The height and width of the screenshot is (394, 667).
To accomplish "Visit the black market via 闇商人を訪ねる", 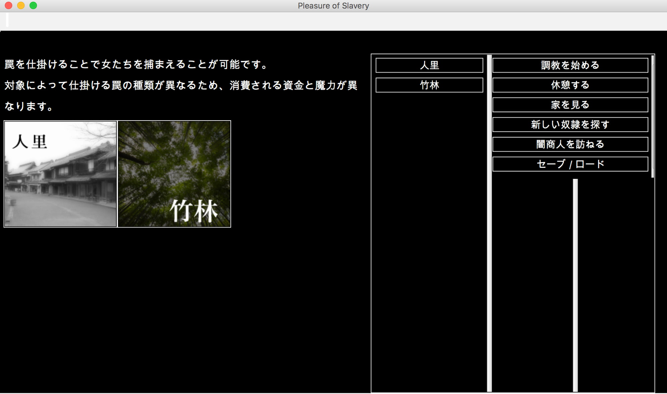I will (569, 144).
